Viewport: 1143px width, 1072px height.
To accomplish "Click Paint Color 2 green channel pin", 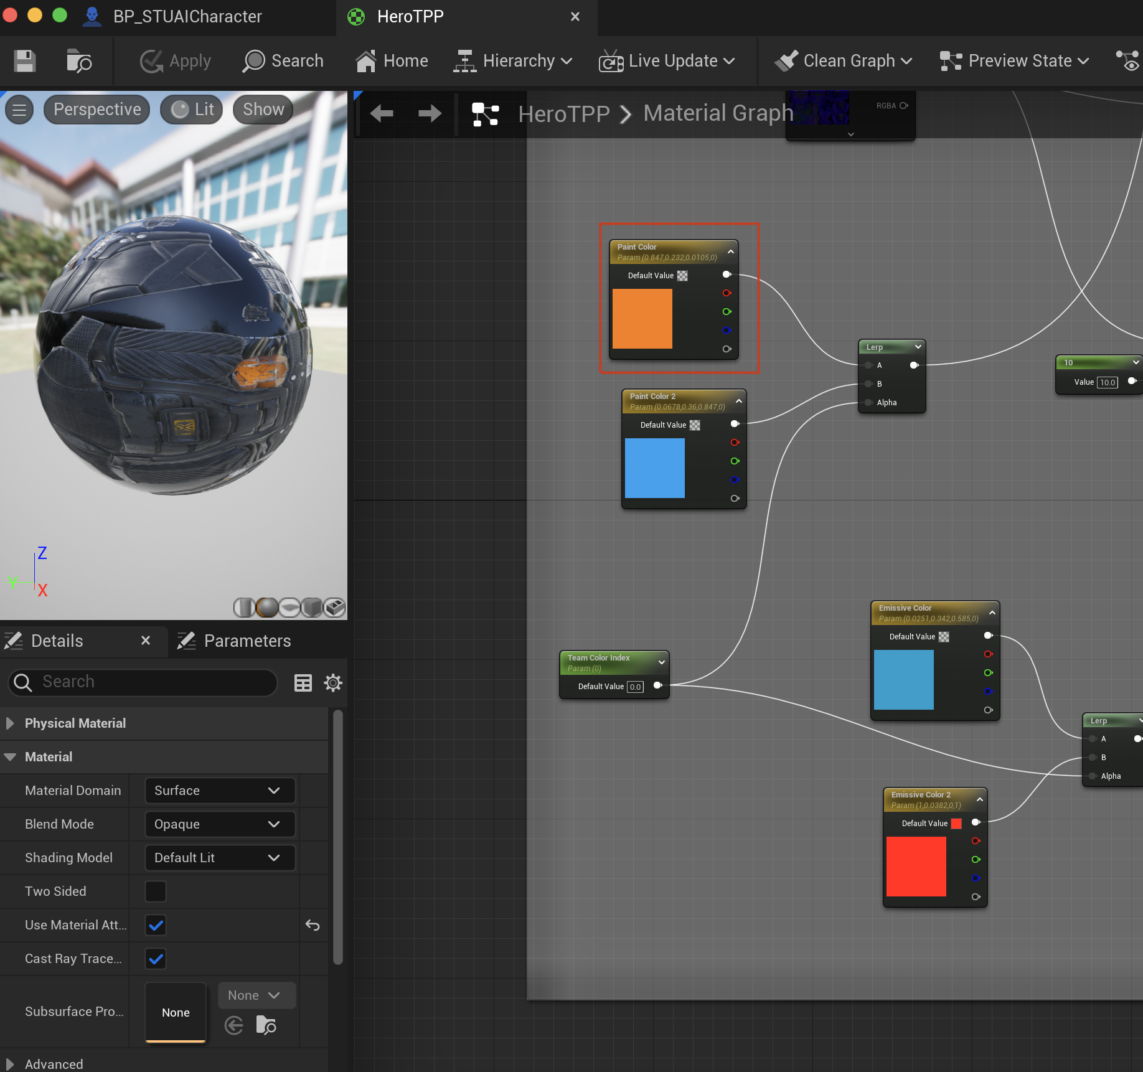I will coord(735,461).
